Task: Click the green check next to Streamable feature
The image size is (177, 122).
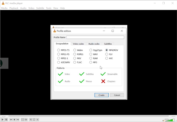Action: point(103,74)
